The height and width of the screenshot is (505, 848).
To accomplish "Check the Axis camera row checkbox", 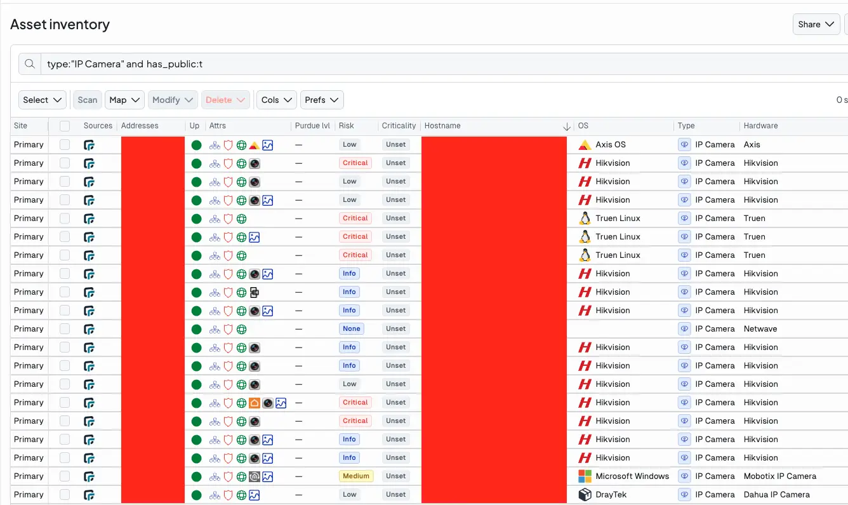I will point(65,145).
